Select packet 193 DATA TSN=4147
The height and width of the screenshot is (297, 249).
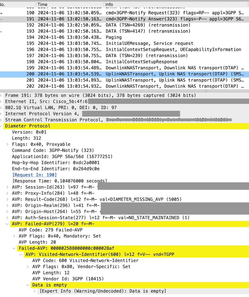124,31
